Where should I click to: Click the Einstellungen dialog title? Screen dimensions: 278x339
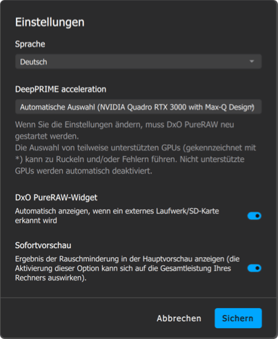tap(50, 22)
